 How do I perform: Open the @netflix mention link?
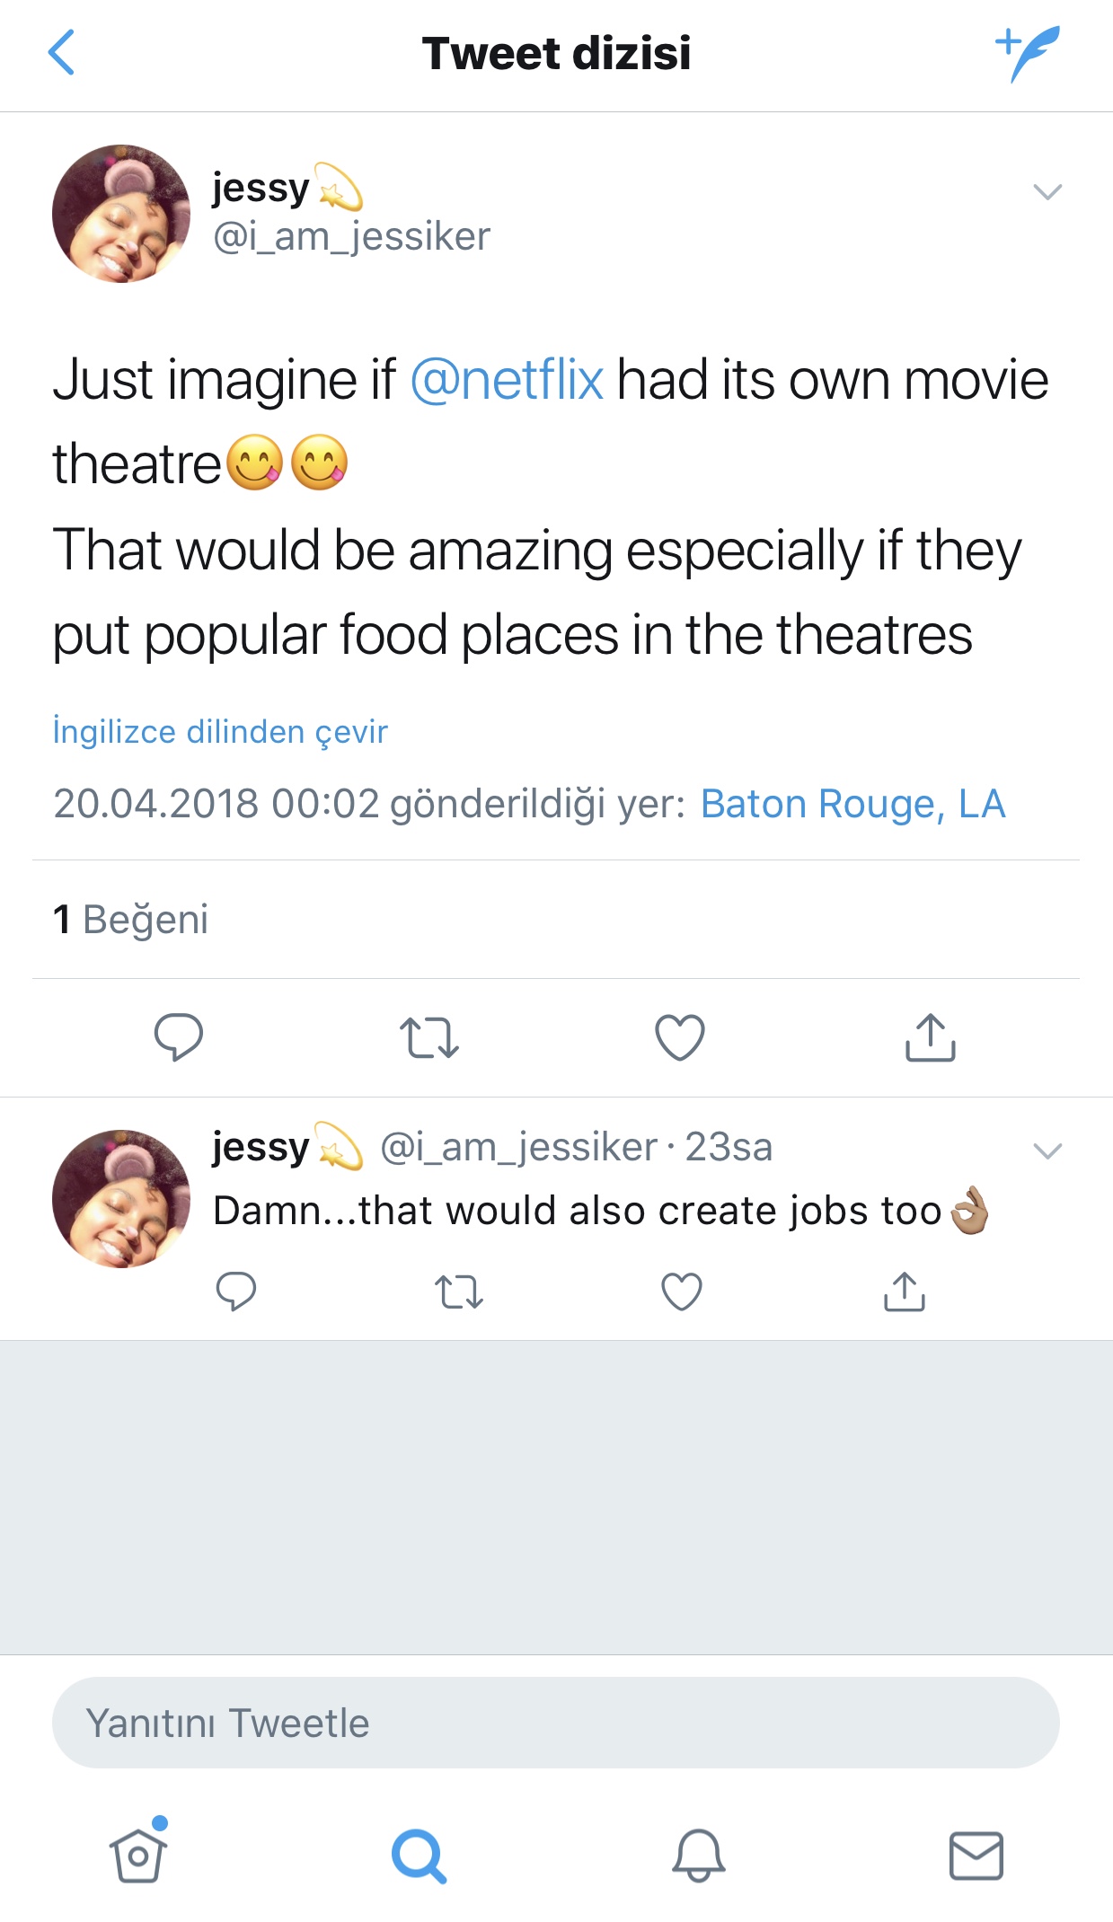507,380
